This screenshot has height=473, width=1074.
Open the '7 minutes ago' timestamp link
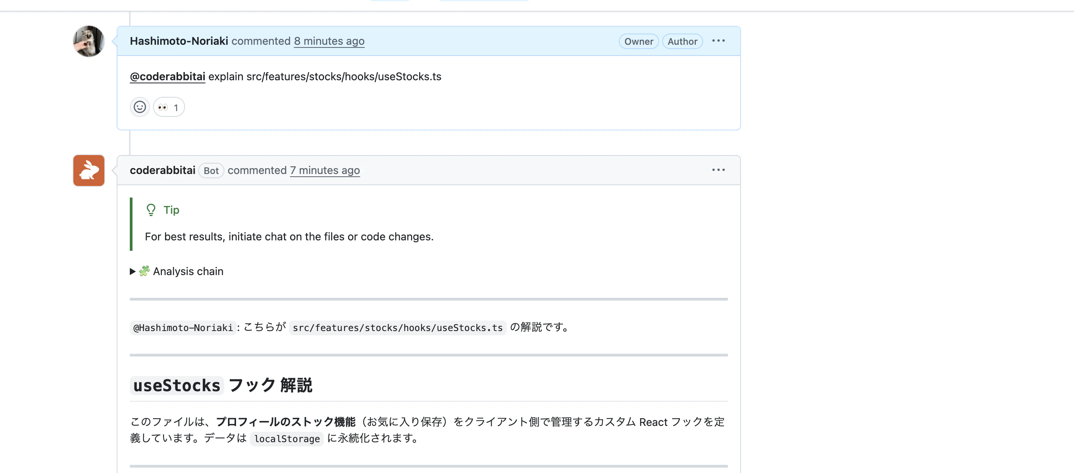coord(325,170)
